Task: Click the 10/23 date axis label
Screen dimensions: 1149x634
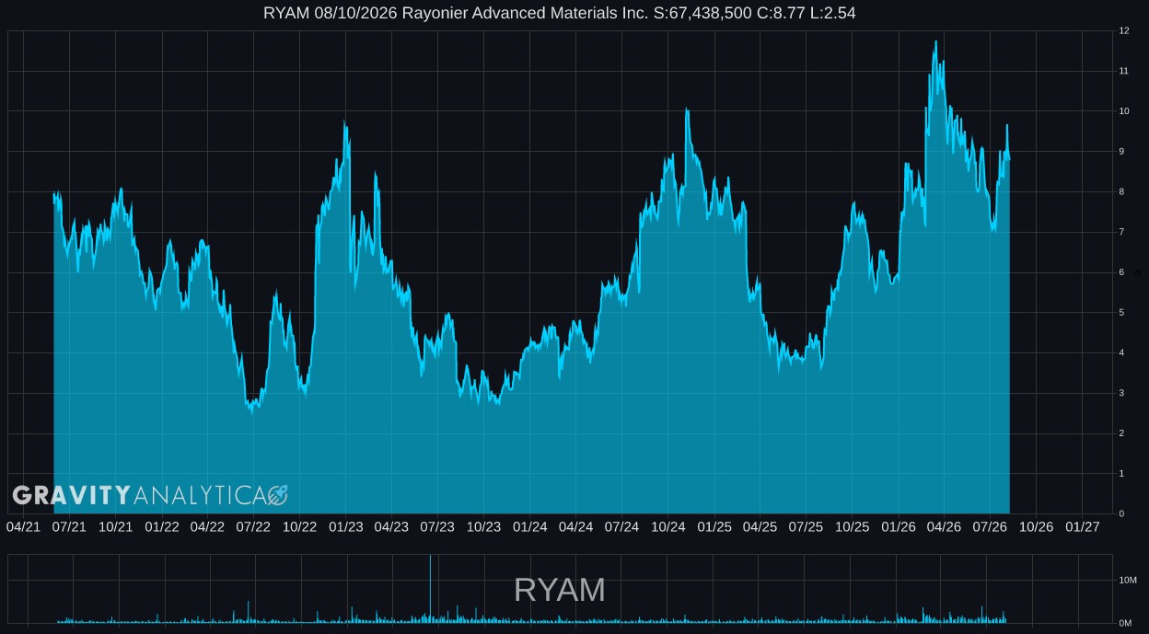Action: point(483,527)
